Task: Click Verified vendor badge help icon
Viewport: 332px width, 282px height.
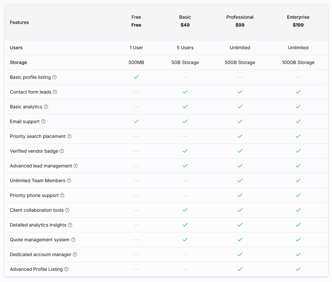Action: (x=62, y=151)
